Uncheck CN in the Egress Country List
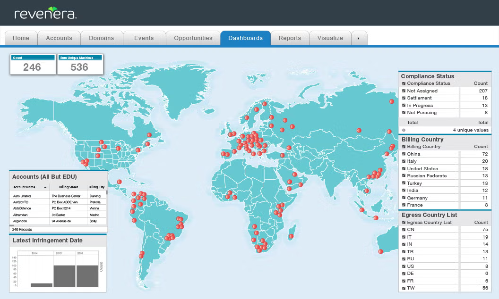499x299 pixels. pyautogui.click(x=403, y=229)
